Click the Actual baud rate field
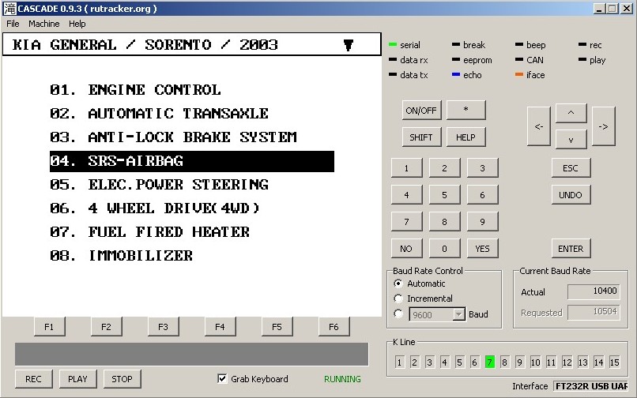The height and width of the screenshot is (398, 637). [594, 291]
